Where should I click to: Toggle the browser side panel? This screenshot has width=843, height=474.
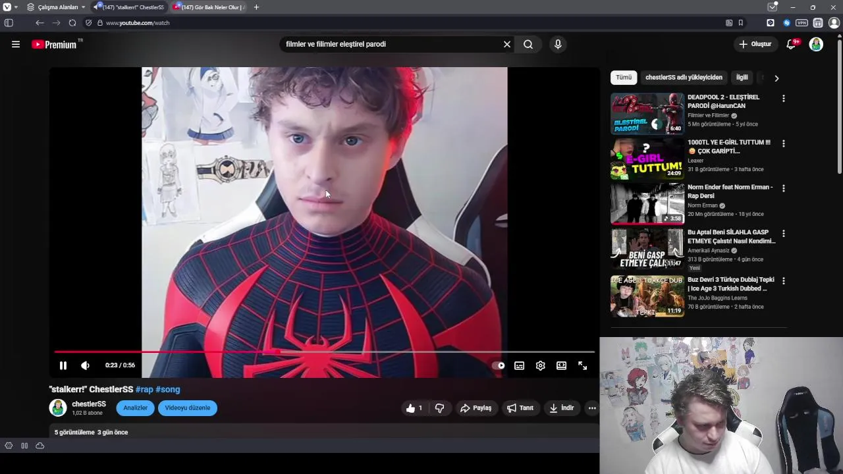click(9, 22)
